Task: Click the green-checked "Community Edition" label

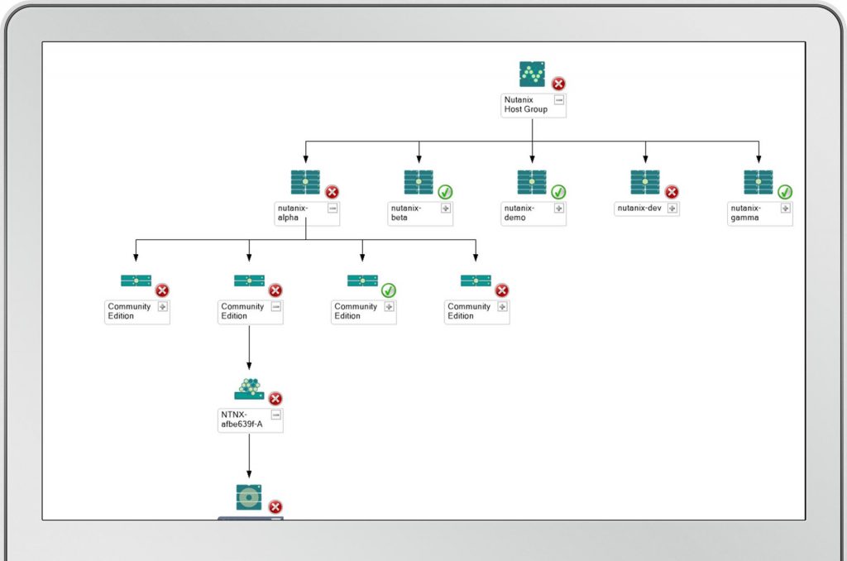Action: pos(356,311)
